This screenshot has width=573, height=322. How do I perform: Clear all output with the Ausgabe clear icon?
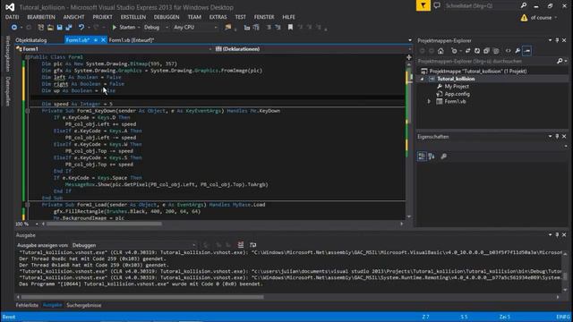pyautogui.click(x=241, y=245)
